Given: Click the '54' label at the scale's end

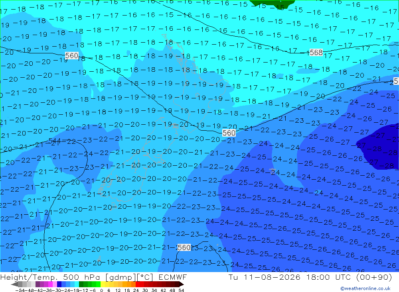Looking at the screenshot, I should [x=181, y=290].
